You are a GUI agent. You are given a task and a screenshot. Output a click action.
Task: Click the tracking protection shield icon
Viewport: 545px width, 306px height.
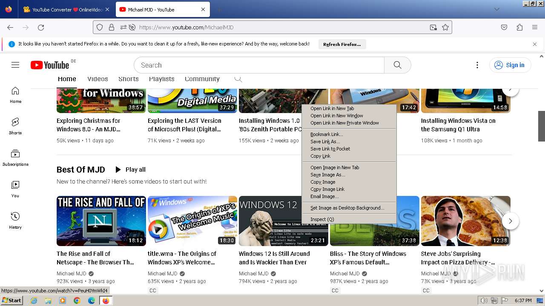(x=100, y=27)
